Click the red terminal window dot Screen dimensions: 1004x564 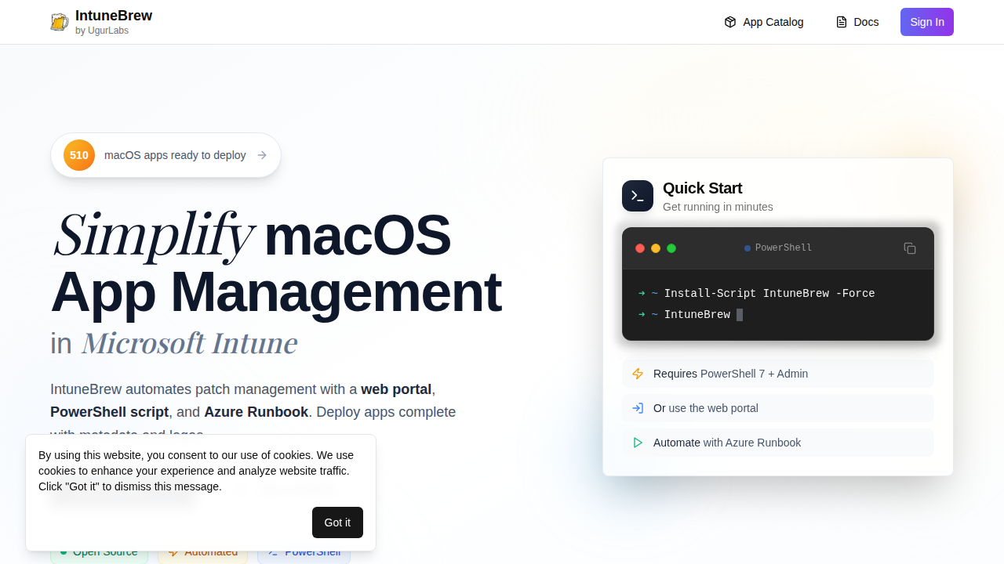[640, 248]
